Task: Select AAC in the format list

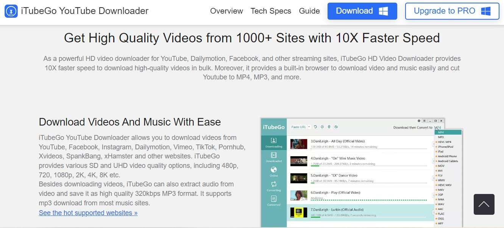Action: point(440,209)
